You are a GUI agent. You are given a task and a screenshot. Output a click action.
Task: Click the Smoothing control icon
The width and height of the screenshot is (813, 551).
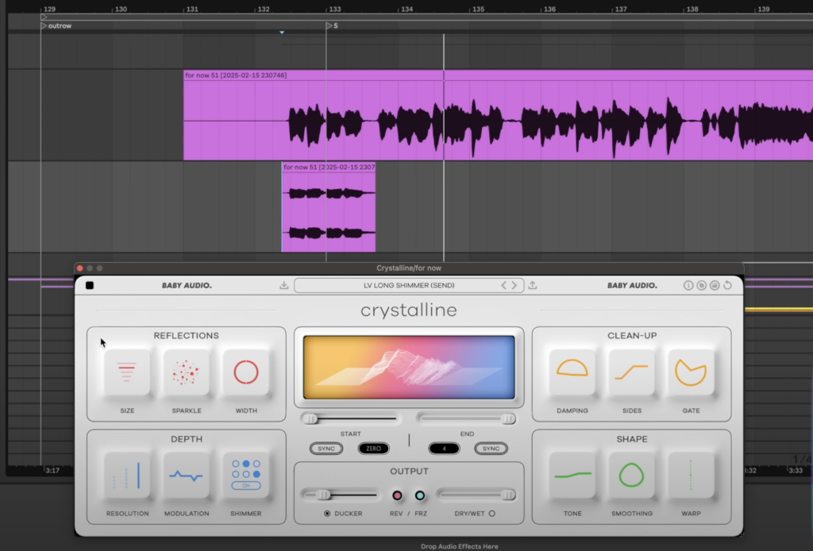631,476
